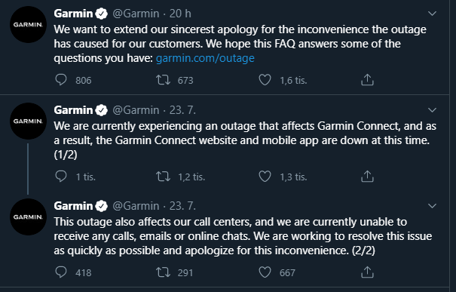
Task: Open Garmin avatar beside the call centers tweet
Action: pos(28,217)
